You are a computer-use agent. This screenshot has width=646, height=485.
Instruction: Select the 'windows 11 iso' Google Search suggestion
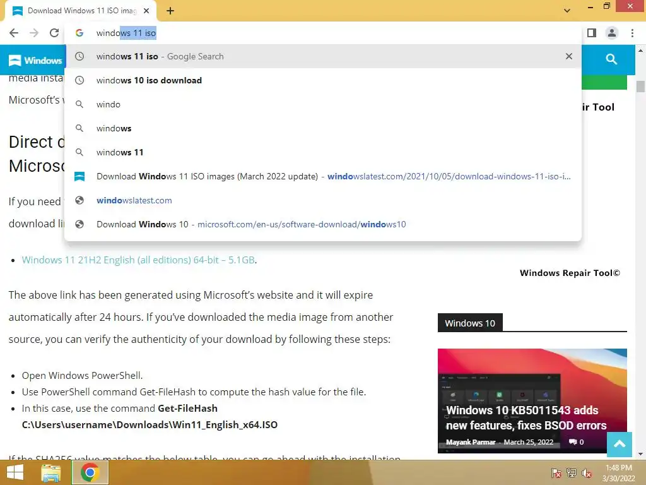tap(322, 56)
